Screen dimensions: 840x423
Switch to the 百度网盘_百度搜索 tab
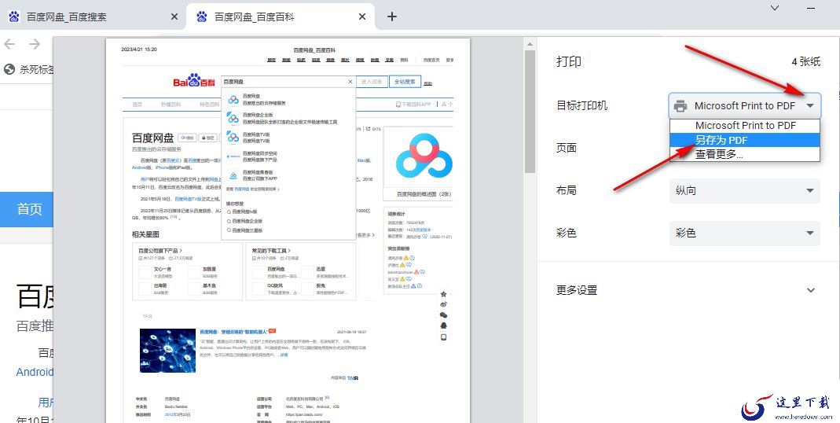[x=93, y=17]
